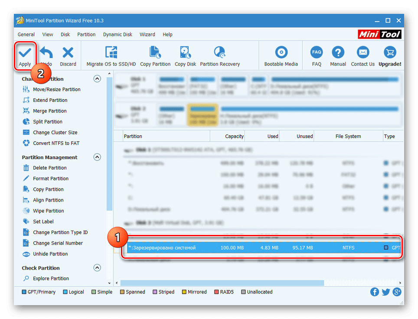The height and width of the screenshot is (319, 418).
Task: Click Format Partition in the sidebar
Action: [x=51, y=179]
